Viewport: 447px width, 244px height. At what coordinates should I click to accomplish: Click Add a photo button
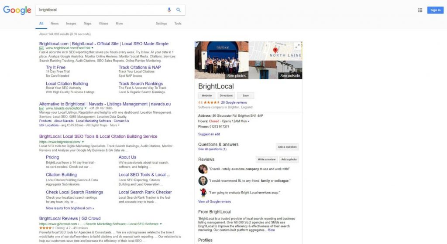pos(289,159)
